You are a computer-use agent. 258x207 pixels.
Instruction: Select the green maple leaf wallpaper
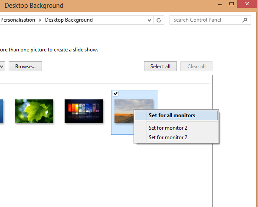pyautogui.click(x=34, y=111)
